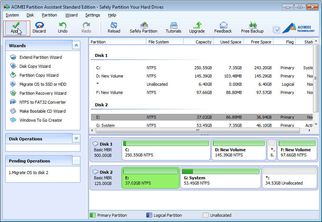The image size is (322, 222).
Task: Click the partition list's vertical scrollbar up arrow
Action: (316, 41)
